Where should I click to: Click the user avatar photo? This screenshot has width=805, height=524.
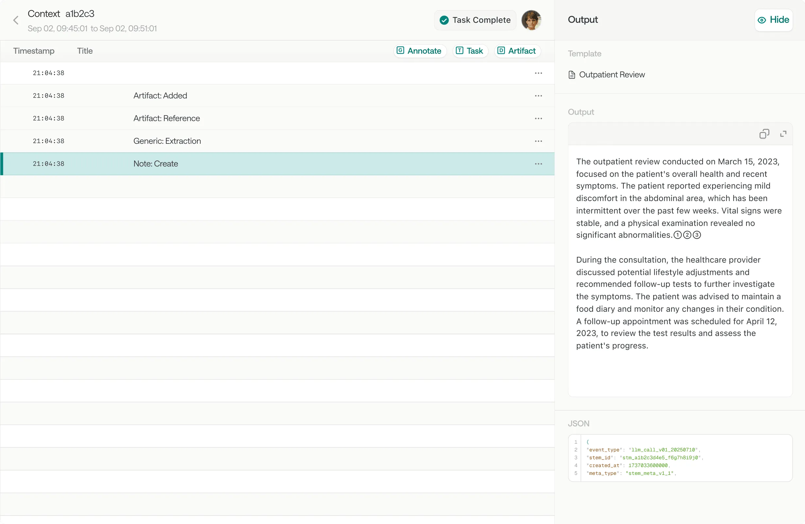click(x=531, y=20)
